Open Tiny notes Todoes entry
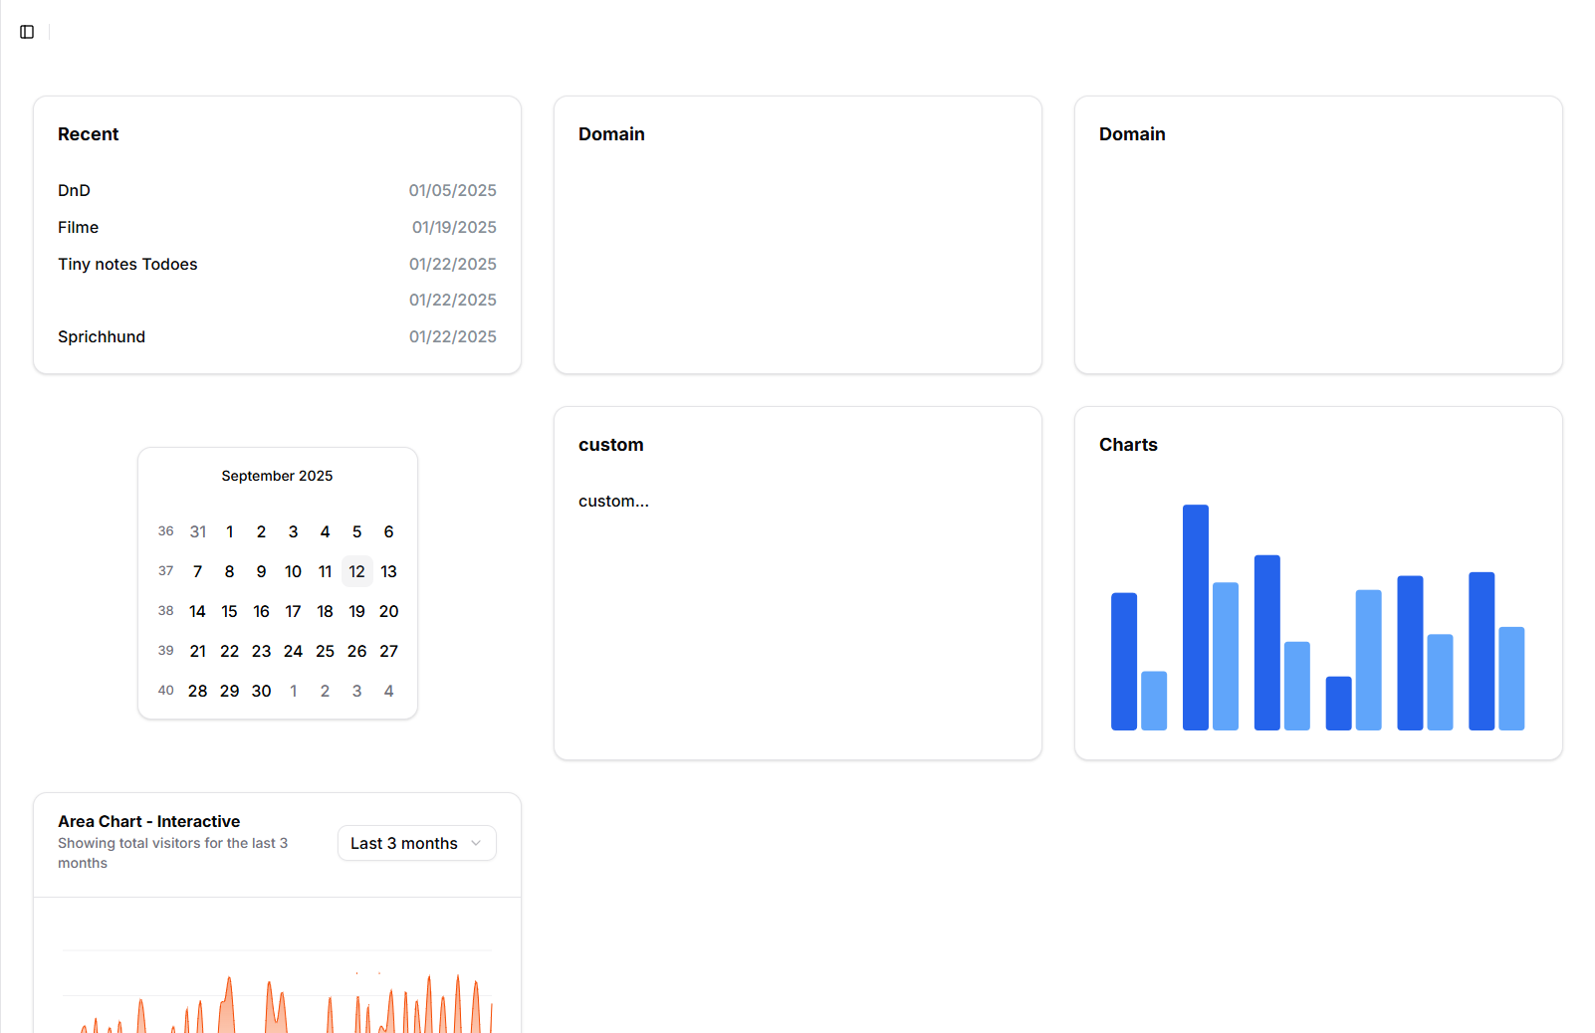 pyautogui.click(x=277, y=264)
